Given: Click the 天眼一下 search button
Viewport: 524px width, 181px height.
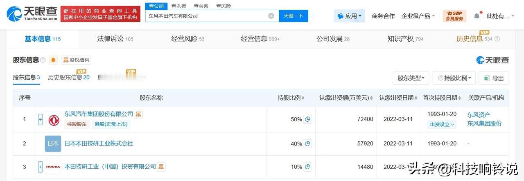Looking at the screenshot, I should 294,16.
